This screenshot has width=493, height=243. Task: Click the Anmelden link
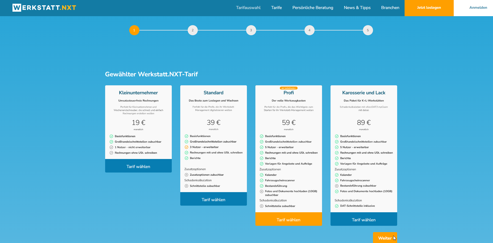[478, 8]
